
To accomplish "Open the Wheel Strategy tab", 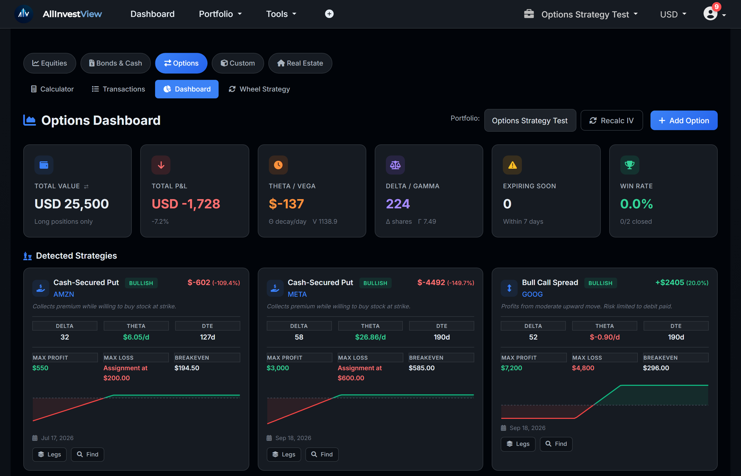I will click(259, 89).
